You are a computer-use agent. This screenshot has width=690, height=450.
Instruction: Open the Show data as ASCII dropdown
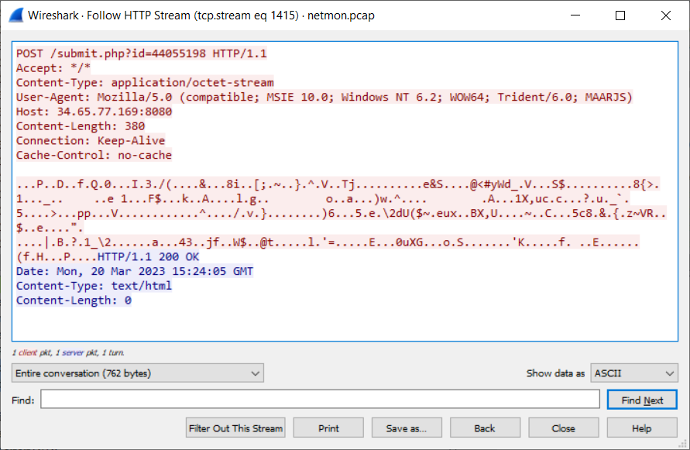tap(633, 373)
